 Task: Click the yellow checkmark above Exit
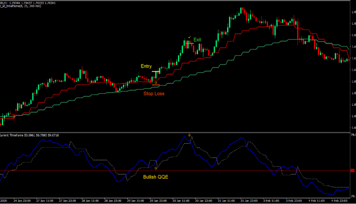point(189,37)
